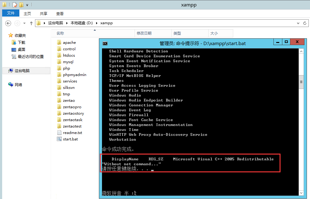This screenshot has width=310, height=199.
Task: Click the command prompt window system icon
Action: (105, 44)
